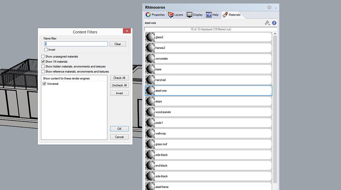Select the Materials tab
The image size is (341, 190).
[232, 15]
